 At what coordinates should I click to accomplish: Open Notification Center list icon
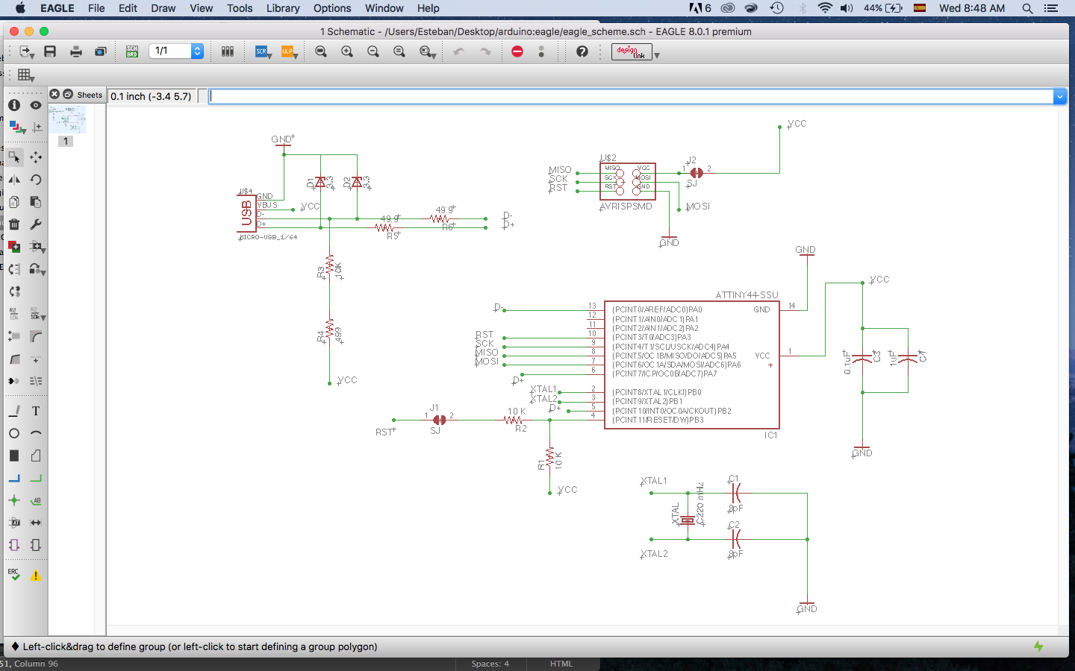(x=1051, y=8)
